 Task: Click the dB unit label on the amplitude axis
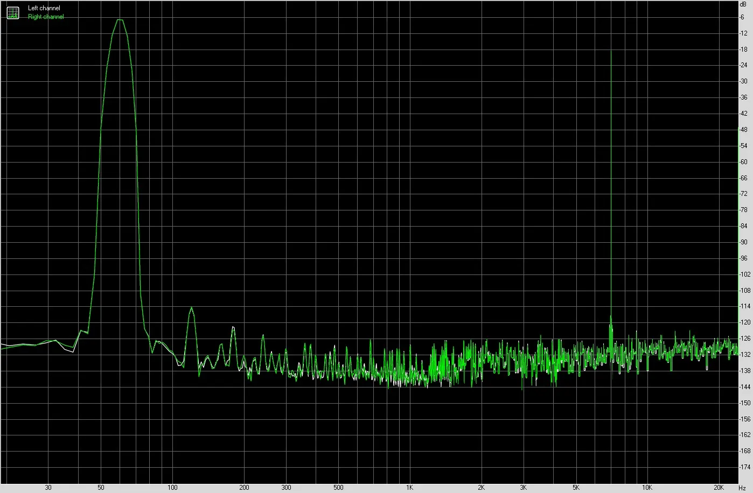(743, 4)
